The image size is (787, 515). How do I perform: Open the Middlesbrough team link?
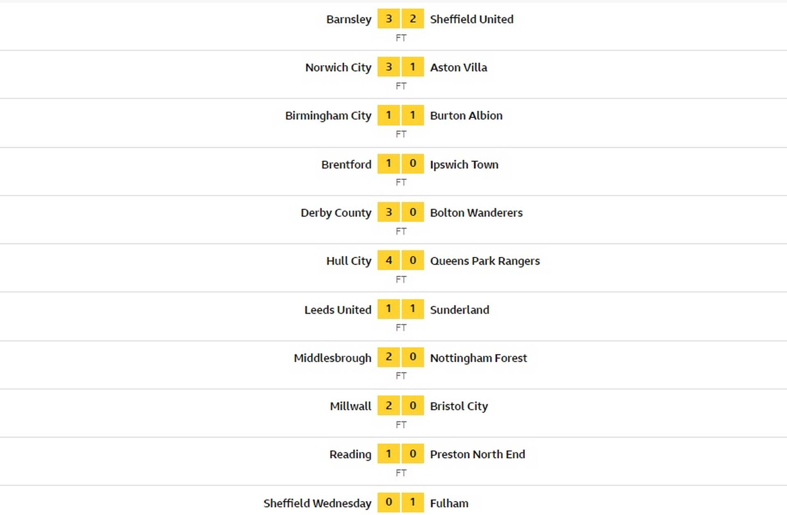[x=332, y=358]
